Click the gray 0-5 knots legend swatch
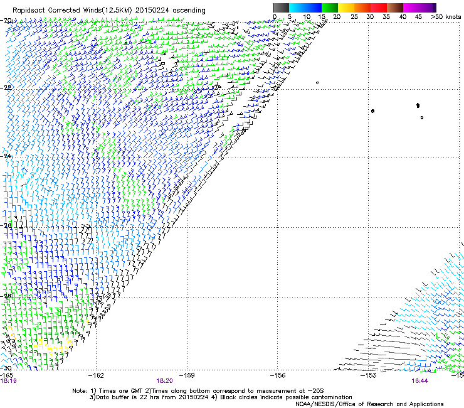 pos(281,8)
